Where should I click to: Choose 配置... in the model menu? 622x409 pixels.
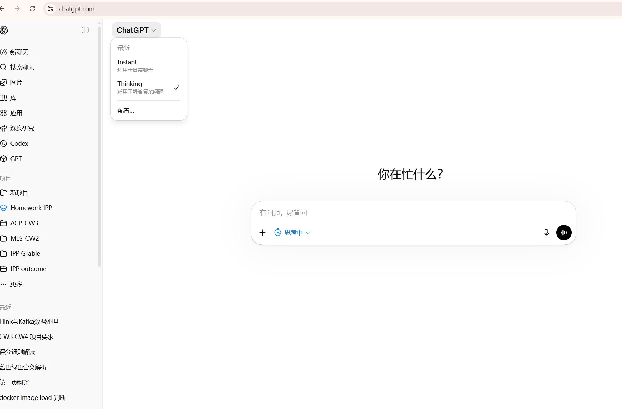tap(126, 110)
